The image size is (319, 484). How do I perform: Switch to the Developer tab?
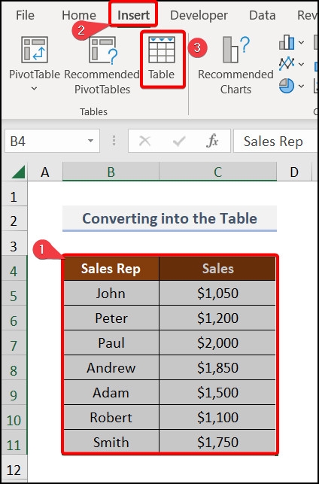tap(199, 15)
